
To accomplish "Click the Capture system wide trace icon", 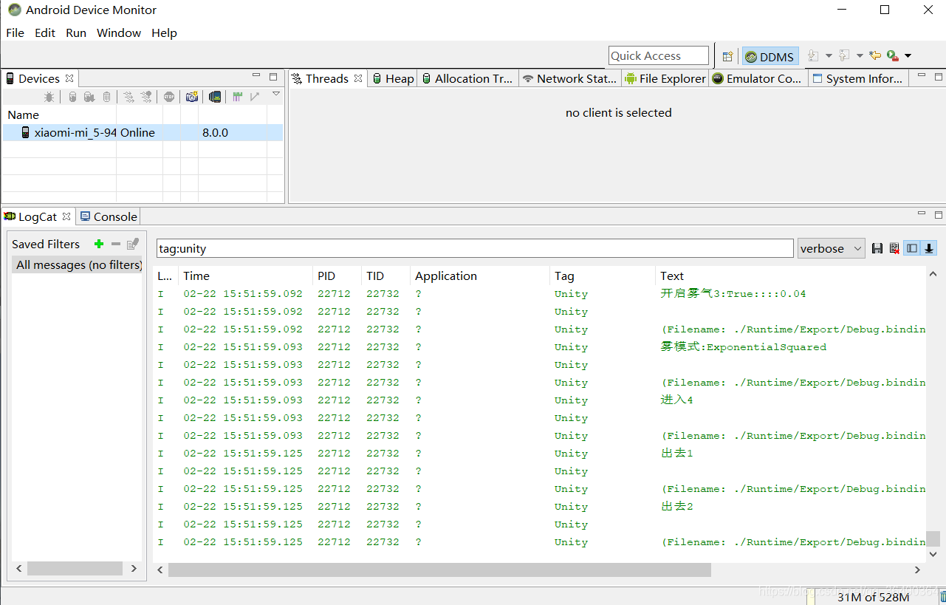I will point(238,97).
